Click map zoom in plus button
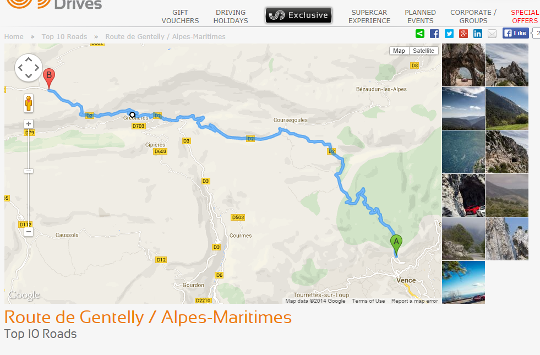 coord(29,124)
